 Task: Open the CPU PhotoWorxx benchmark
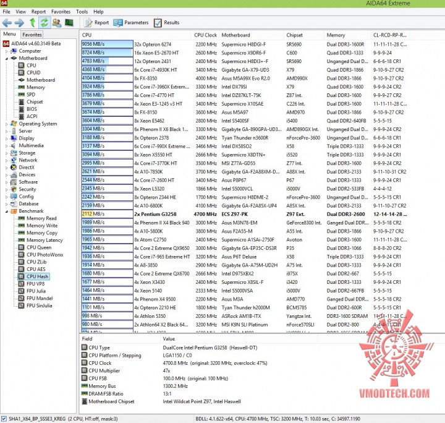point(41,255)
